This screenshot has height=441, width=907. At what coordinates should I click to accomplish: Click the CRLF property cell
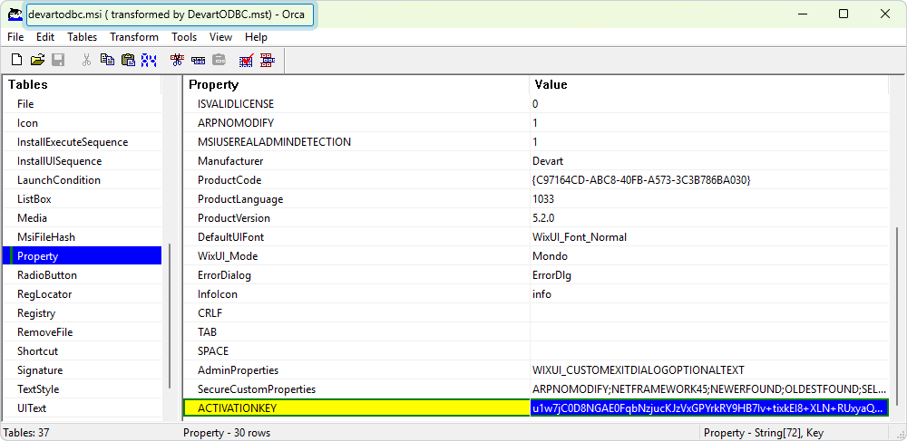356,313
